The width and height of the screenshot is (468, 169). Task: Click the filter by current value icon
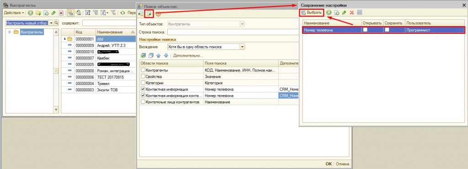(96, 13)
